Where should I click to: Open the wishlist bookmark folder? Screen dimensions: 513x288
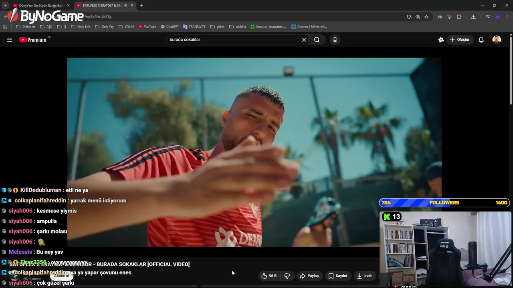pos(238,27)
